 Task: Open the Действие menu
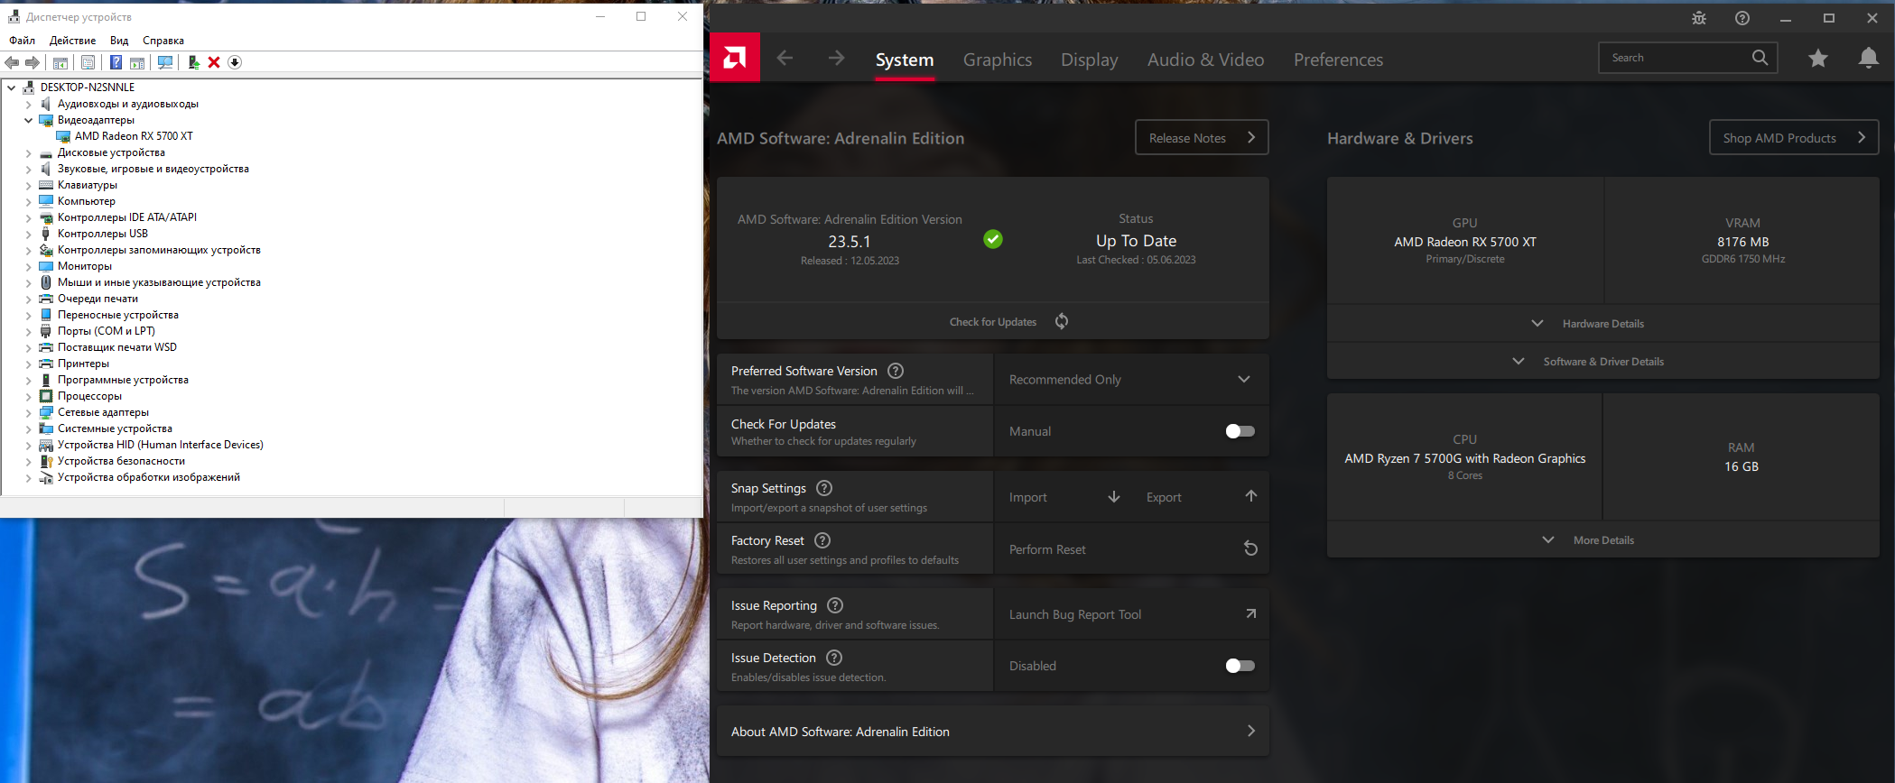pos(72,41)
